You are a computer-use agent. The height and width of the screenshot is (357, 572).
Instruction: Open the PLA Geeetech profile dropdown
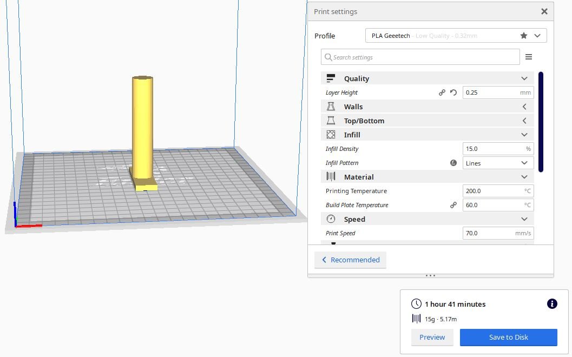click(x=456, y=36)
